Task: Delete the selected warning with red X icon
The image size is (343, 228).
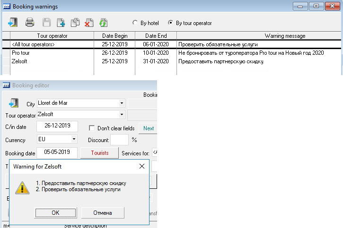Action: (89, 23)
